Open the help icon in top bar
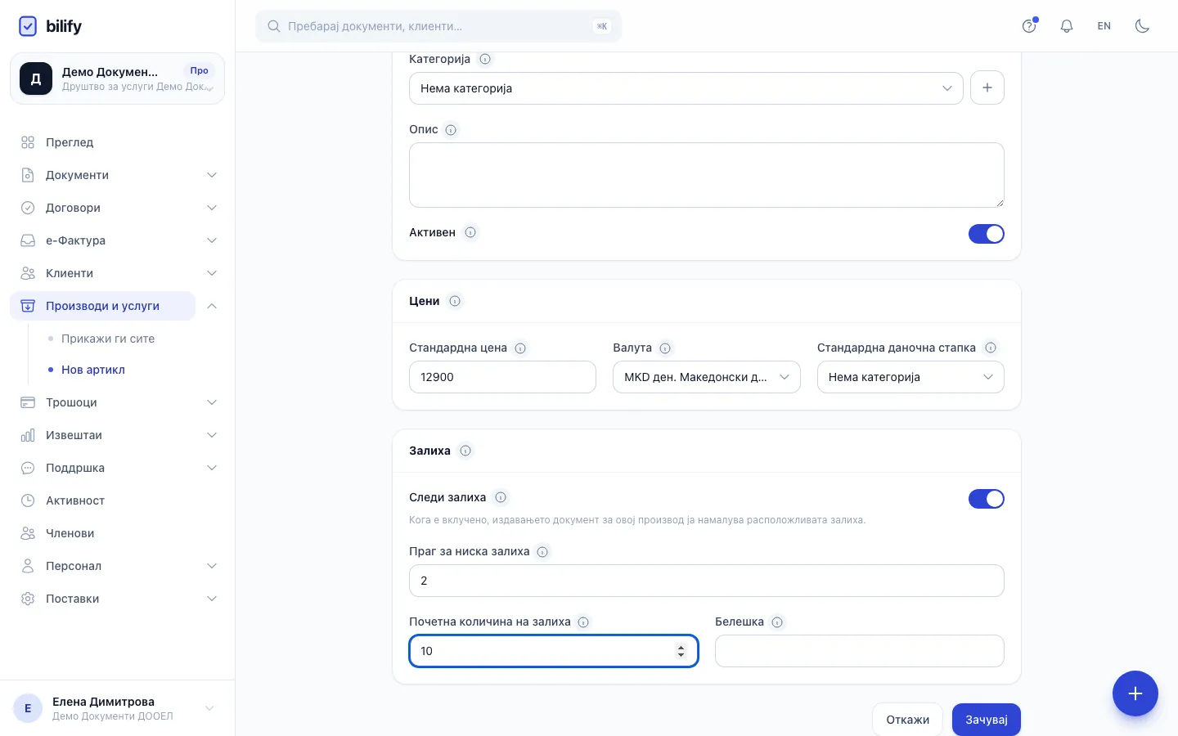Viewport: 1178px width, 736px height. point(1029,26)
